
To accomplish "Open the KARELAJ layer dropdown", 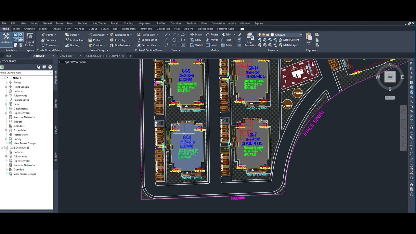I will click(x=301, y=35).
